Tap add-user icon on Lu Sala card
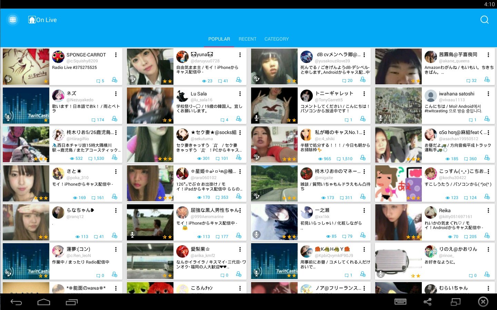497x310 pixels. pyautogui.click(x=239, y=119)
